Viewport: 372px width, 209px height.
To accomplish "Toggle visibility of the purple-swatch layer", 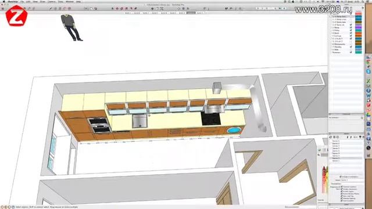I will (351, 28).
